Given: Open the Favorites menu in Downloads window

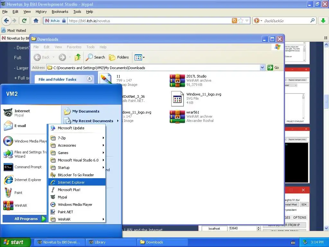Looking at the screenshot, I should coord(74,47).
